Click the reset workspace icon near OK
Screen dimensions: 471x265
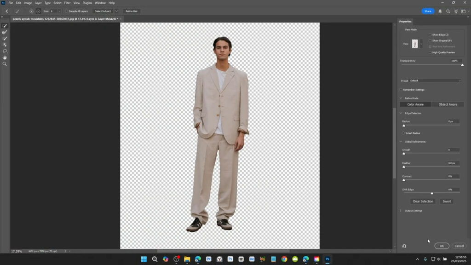point(403,246)
